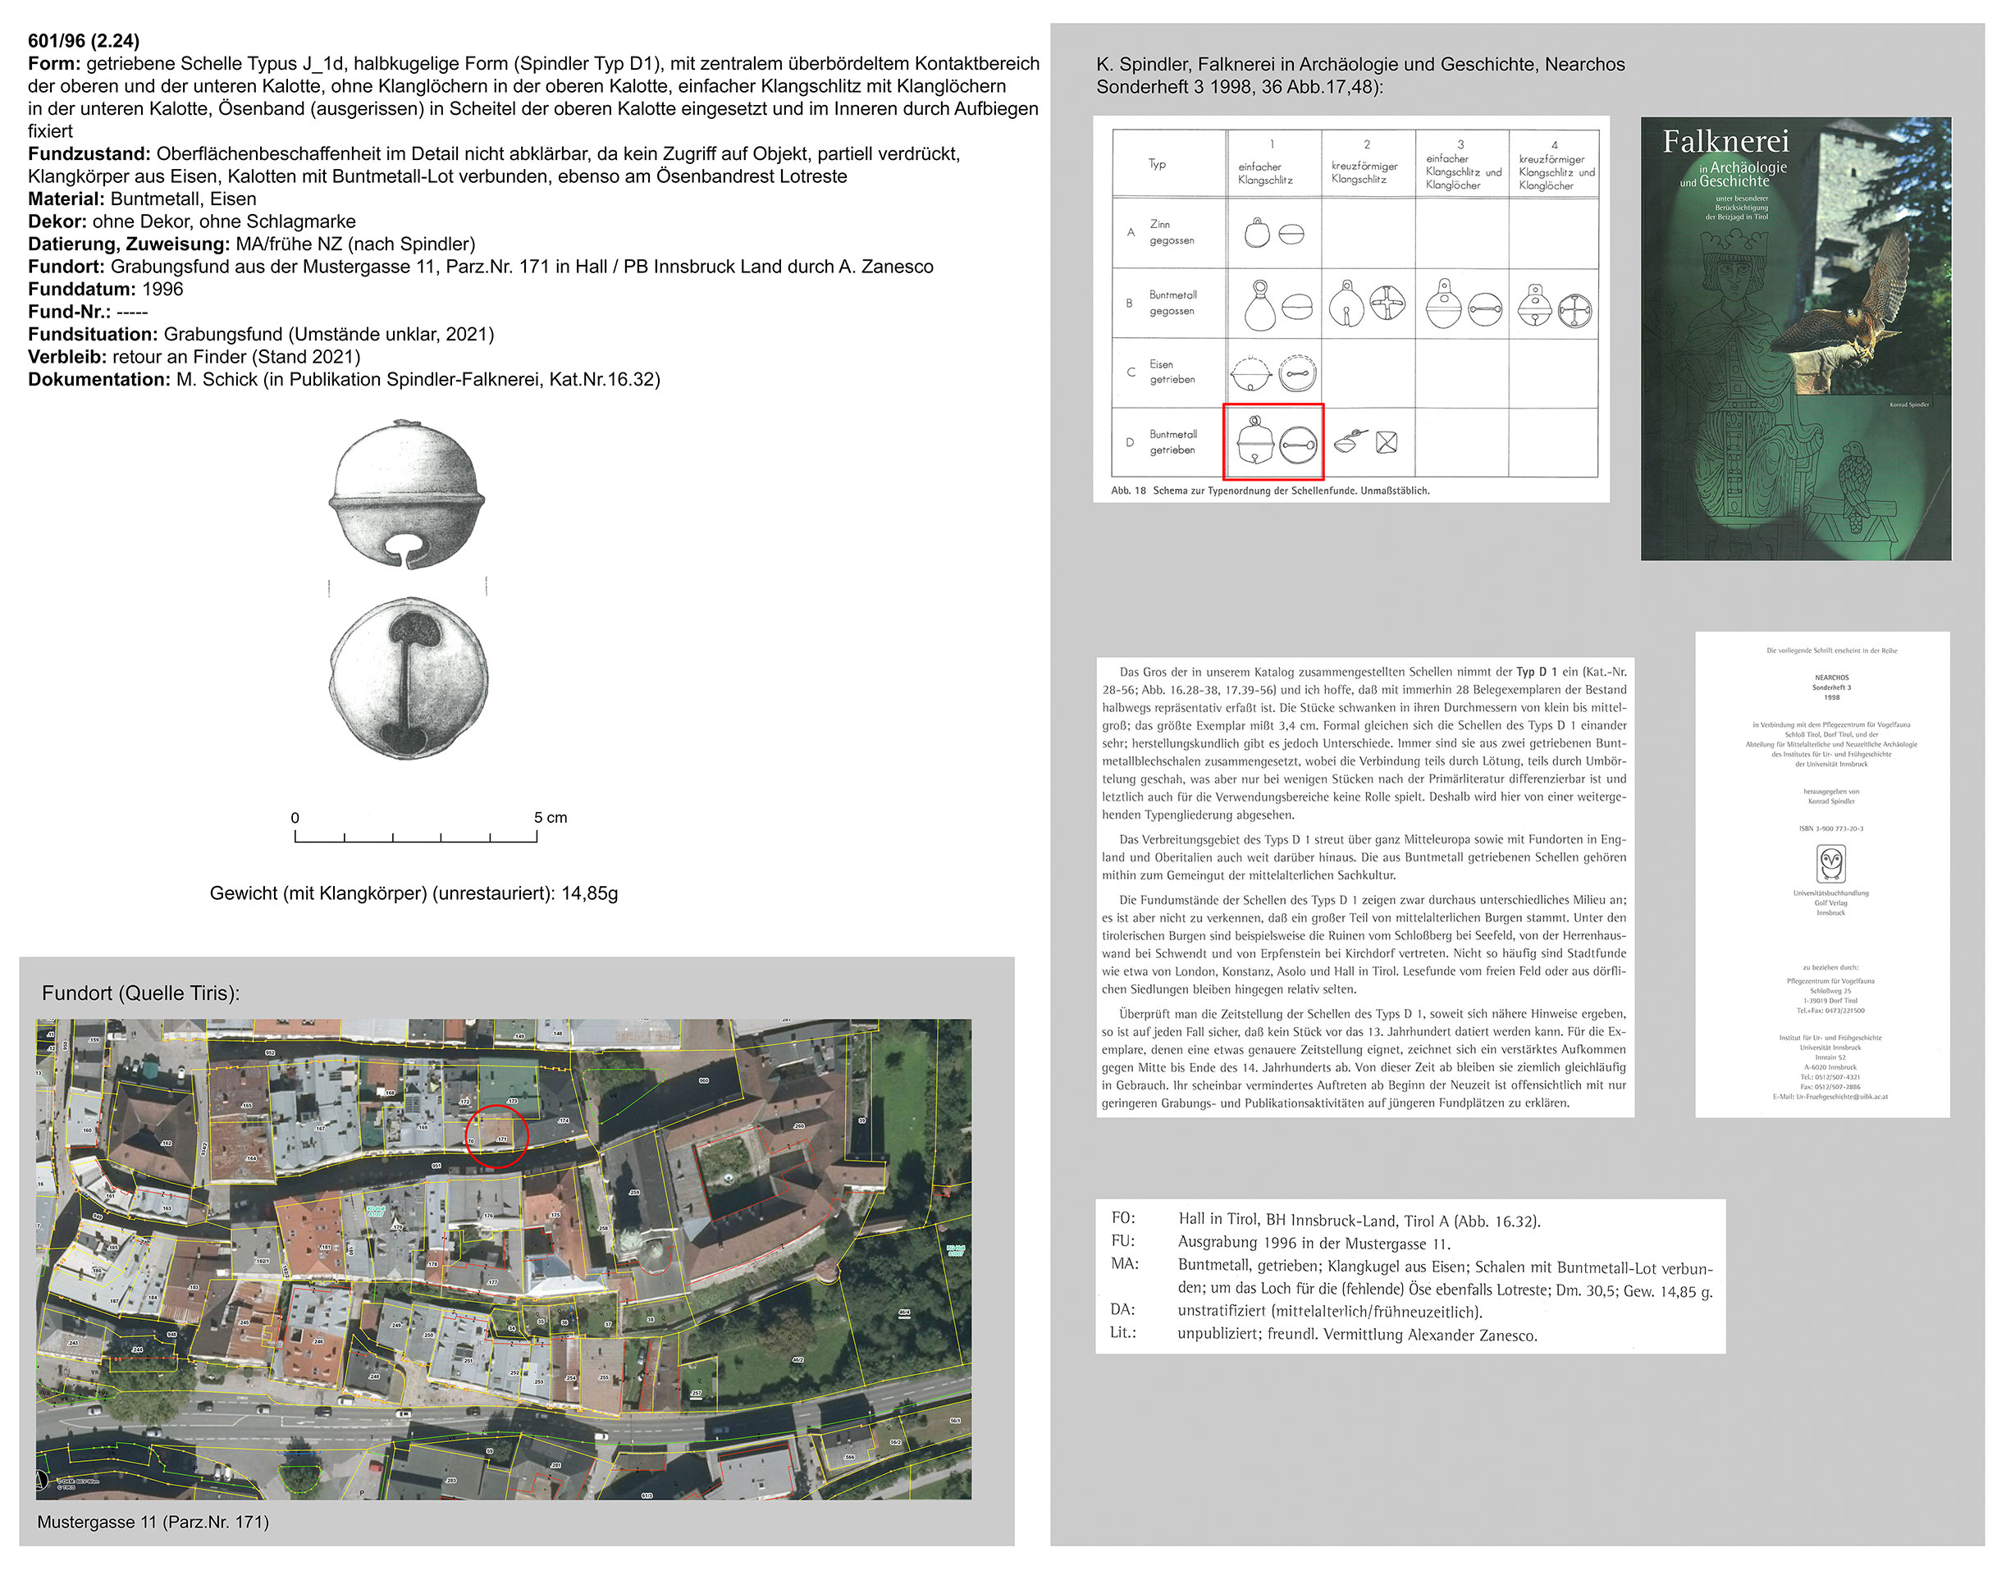
Task: Click the owl publisher logo
Action: coord(1830,864)
